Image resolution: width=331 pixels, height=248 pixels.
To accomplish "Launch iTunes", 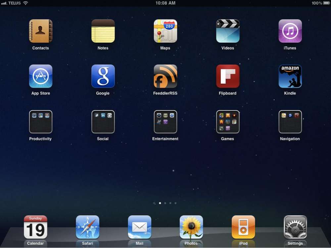I will (x=290, y=31).
